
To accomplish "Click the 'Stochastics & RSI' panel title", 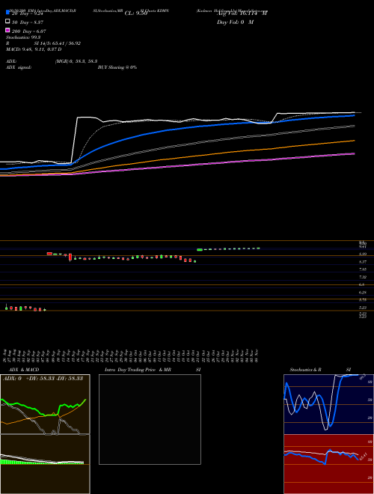I will tap(320, 370).
